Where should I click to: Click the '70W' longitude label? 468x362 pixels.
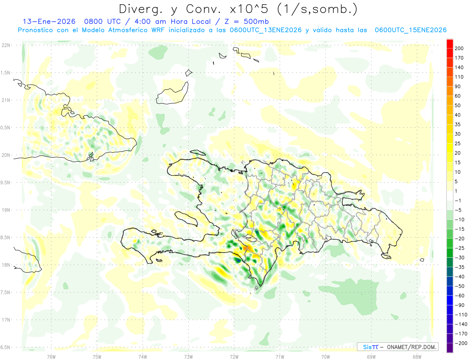point(326,357)
